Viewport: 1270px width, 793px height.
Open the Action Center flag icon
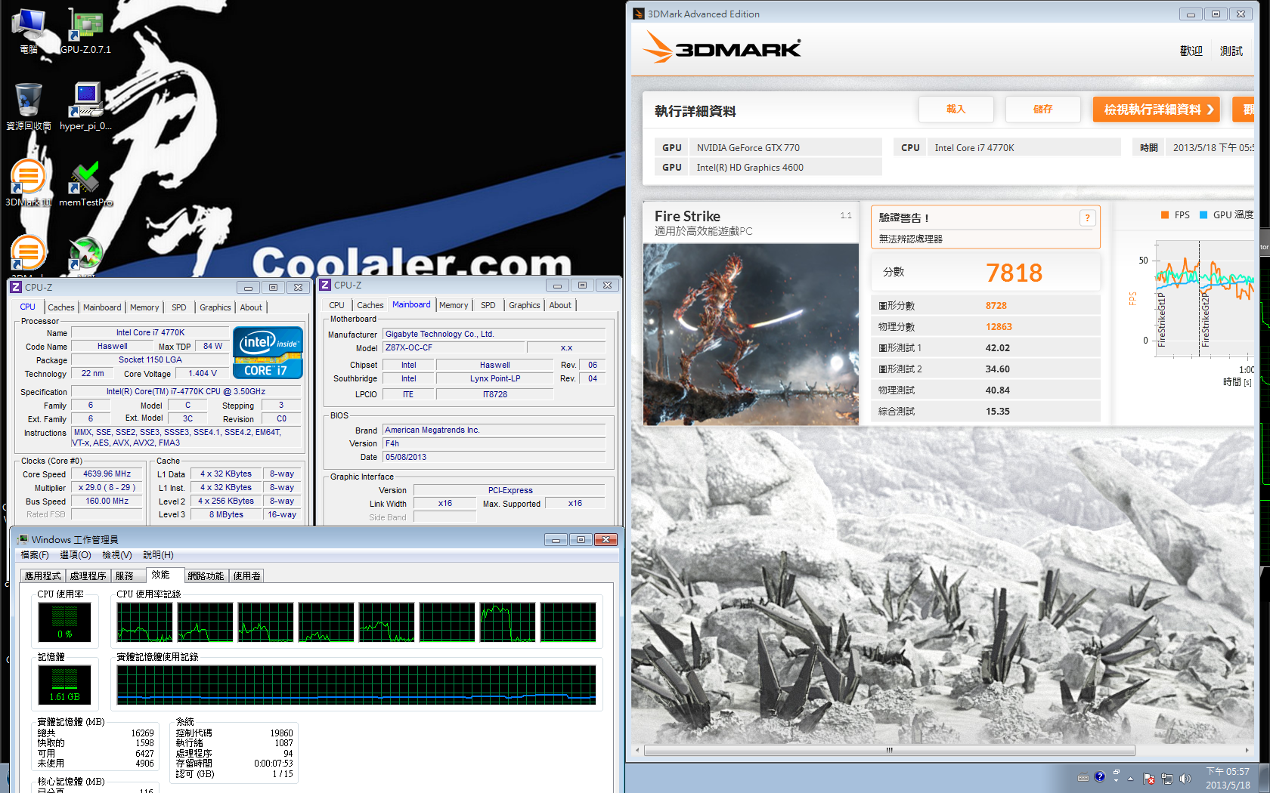click(1149, 779)
